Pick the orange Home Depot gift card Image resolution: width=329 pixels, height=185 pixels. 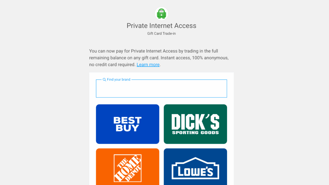(x=127, y=167)
